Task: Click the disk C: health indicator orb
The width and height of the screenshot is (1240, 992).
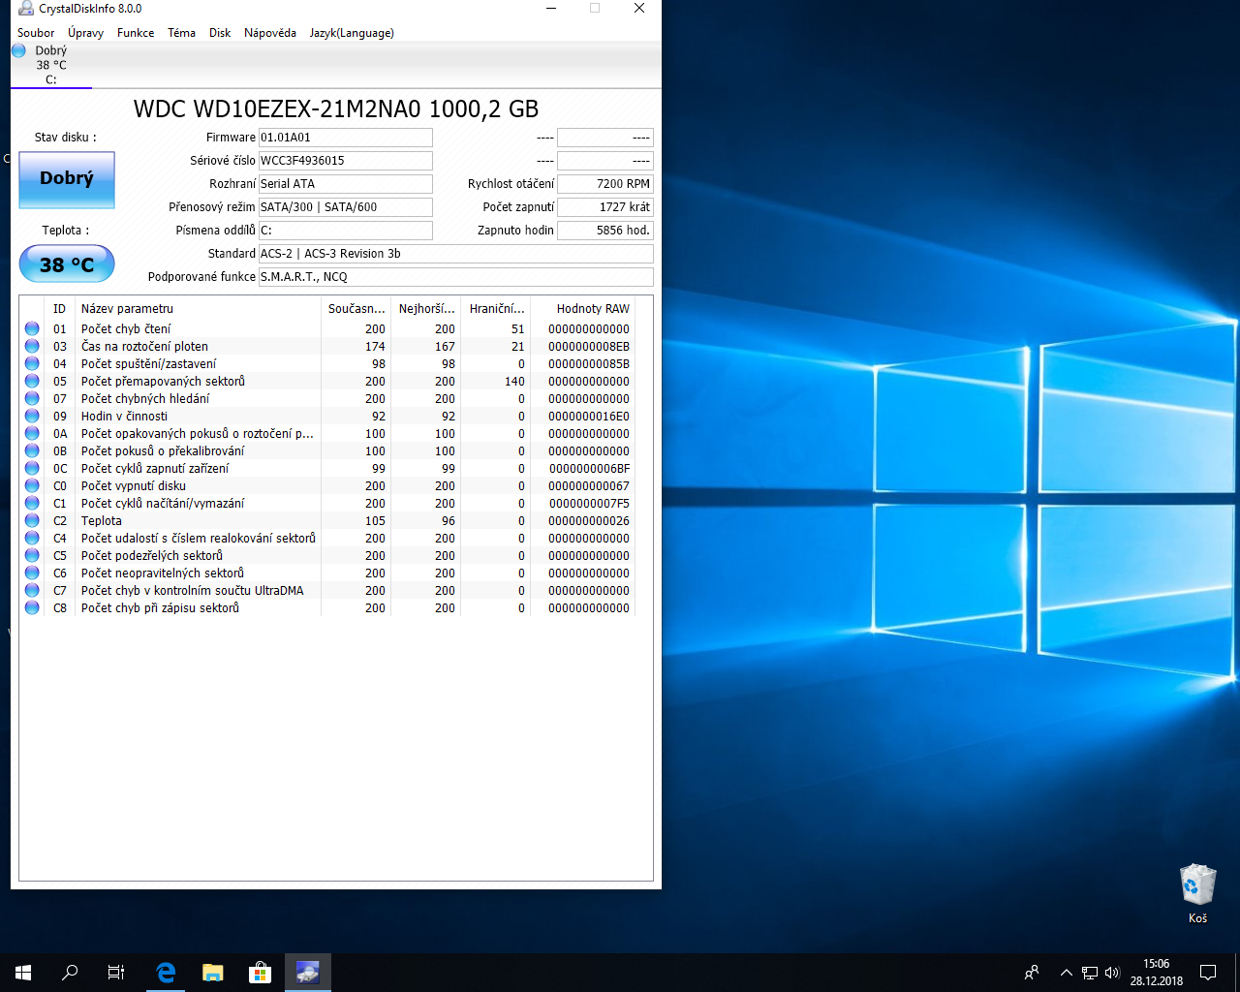Action: click(18, 50)
